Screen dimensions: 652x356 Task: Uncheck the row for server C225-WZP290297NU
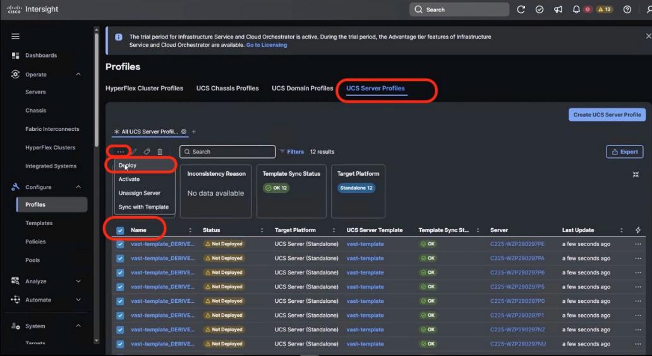click(x=120, y=344)
